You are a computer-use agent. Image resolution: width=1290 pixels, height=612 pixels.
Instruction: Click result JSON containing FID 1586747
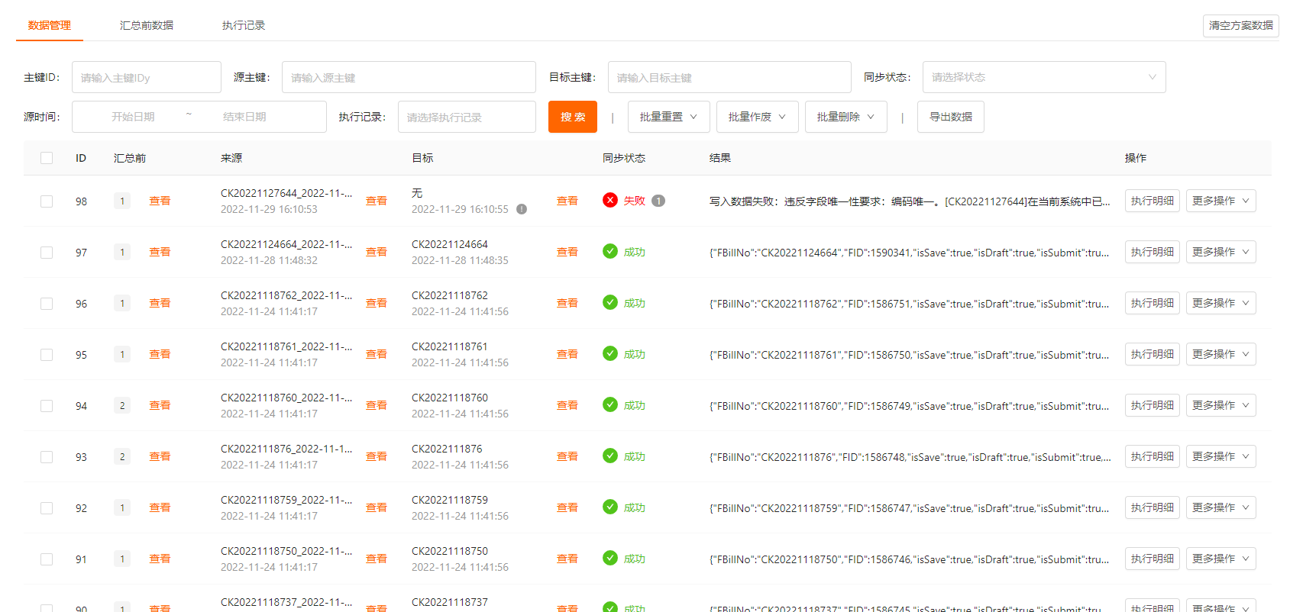click(910, 508)
